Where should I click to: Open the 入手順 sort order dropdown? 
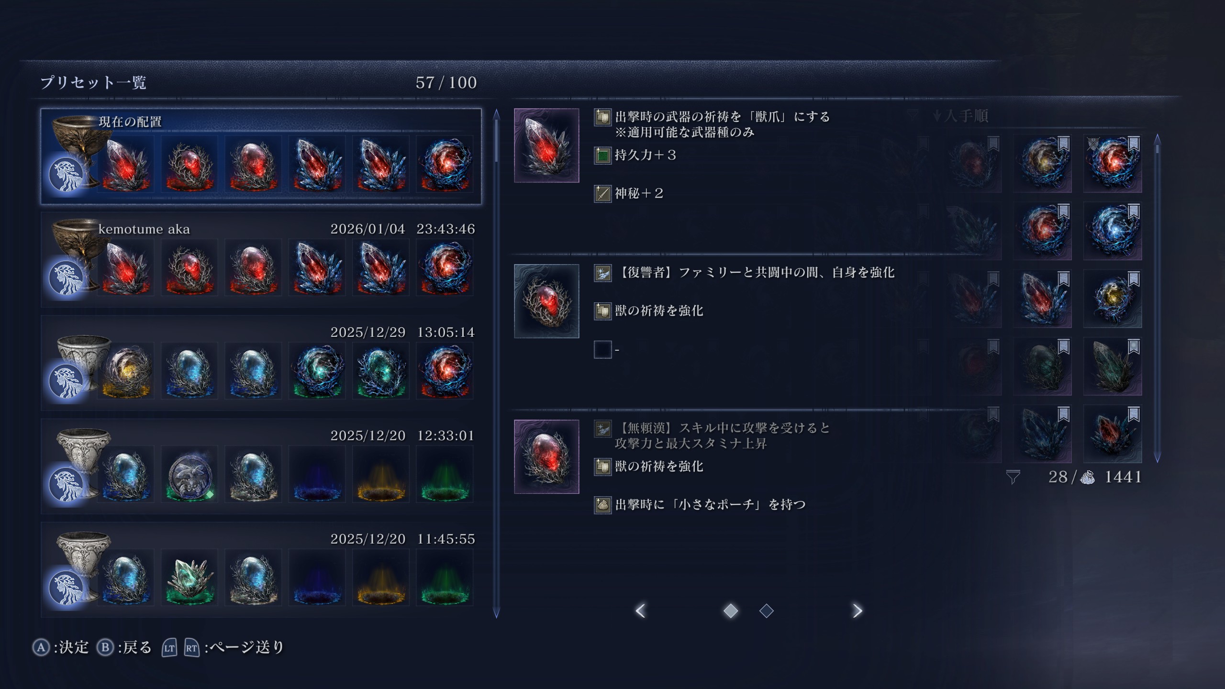tap(961, 116)
